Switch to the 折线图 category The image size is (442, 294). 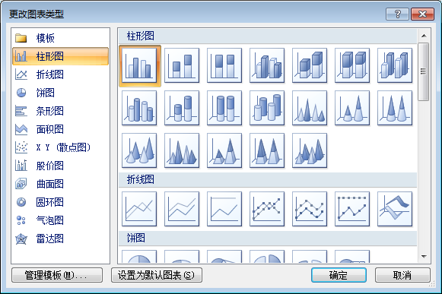60,74
